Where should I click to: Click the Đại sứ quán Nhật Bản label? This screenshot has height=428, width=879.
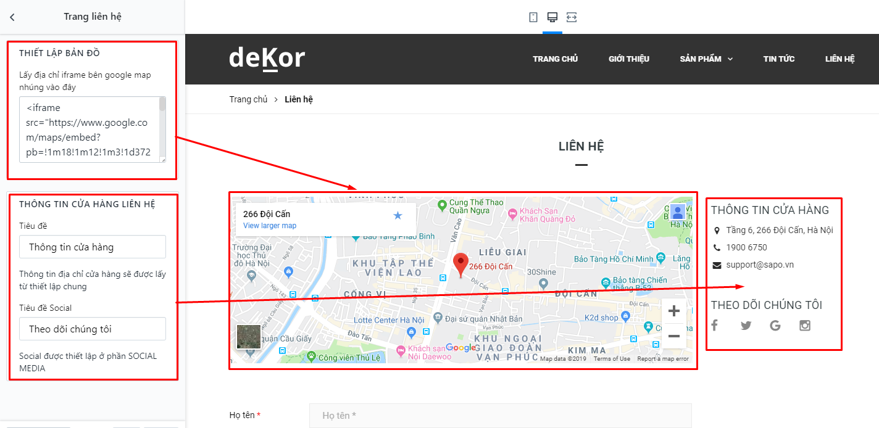click(x=484, y=318)
